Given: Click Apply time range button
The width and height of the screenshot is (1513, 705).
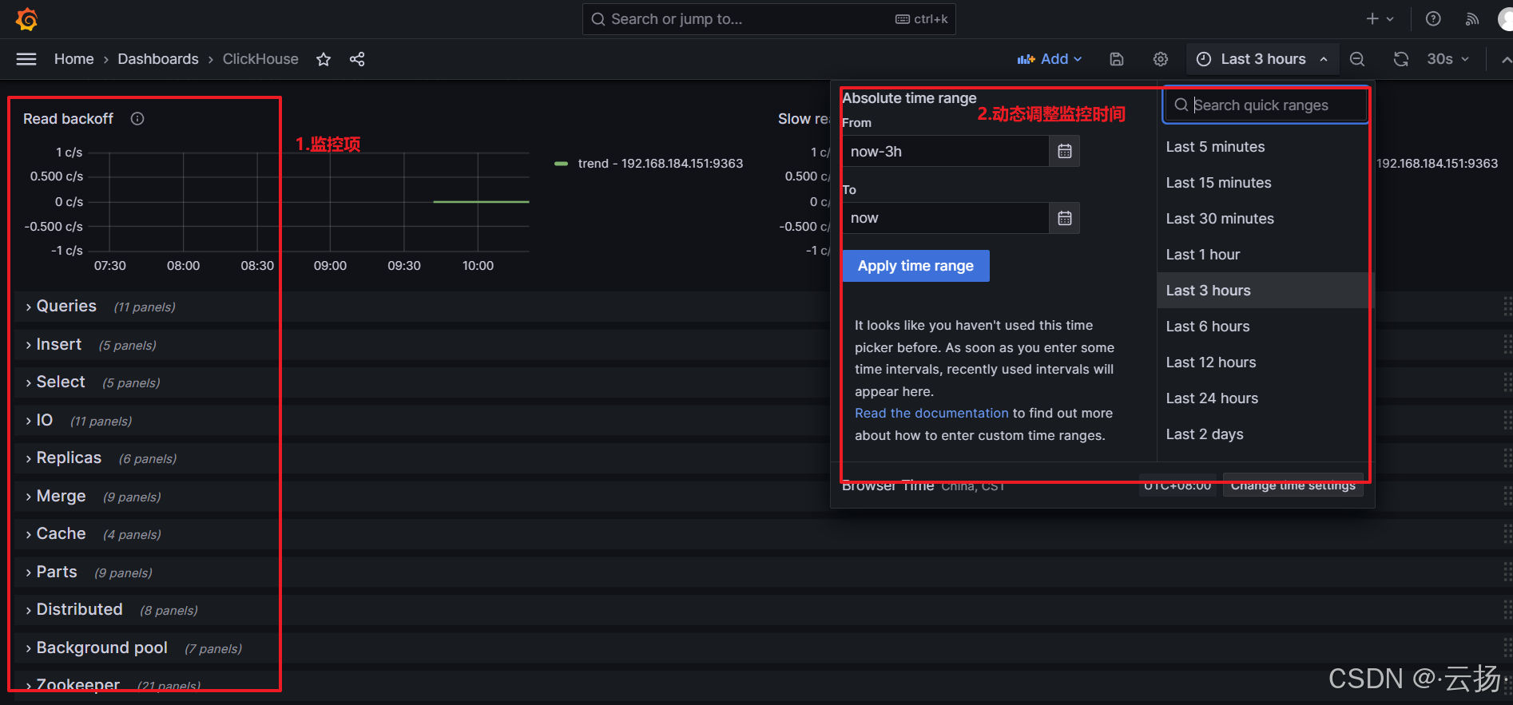Looking at the screenshot, I should pyautogui.click(x=915, y=266).
